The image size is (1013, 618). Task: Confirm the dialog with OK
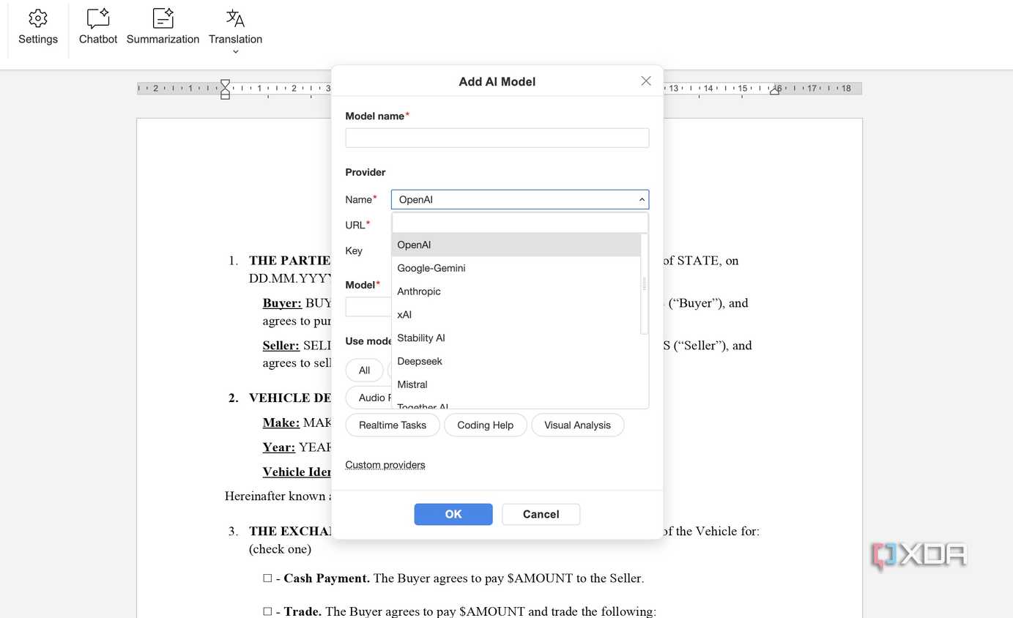(453, 514)
